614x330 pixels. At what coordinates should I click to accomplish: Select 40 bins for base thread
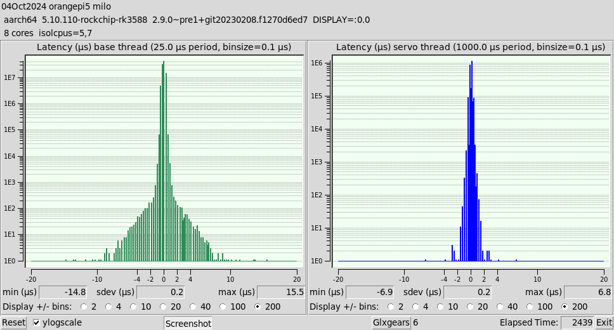193,307
